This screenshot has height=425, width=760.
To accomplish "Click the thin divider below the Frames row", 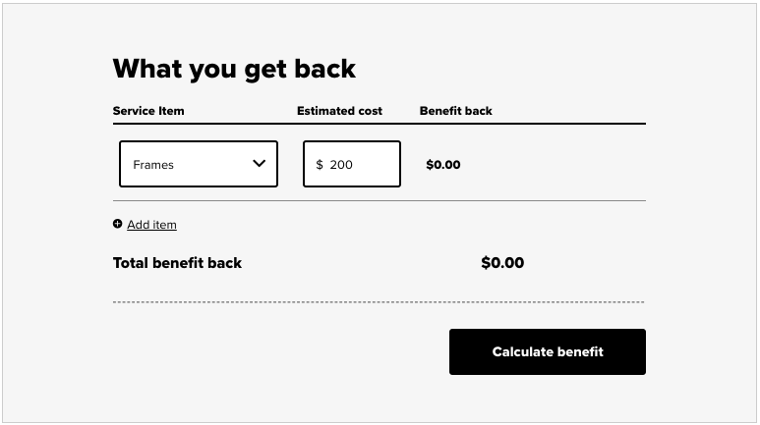I will pyautogui.click(x=380, y=200).
